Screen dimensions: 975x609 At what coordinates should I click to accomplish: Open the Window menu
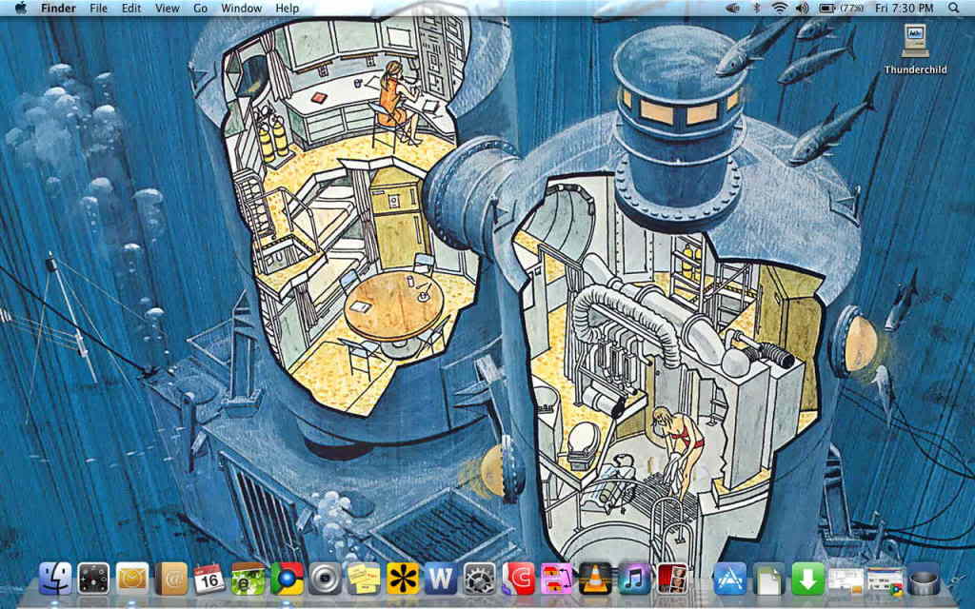tap(241, 8)
